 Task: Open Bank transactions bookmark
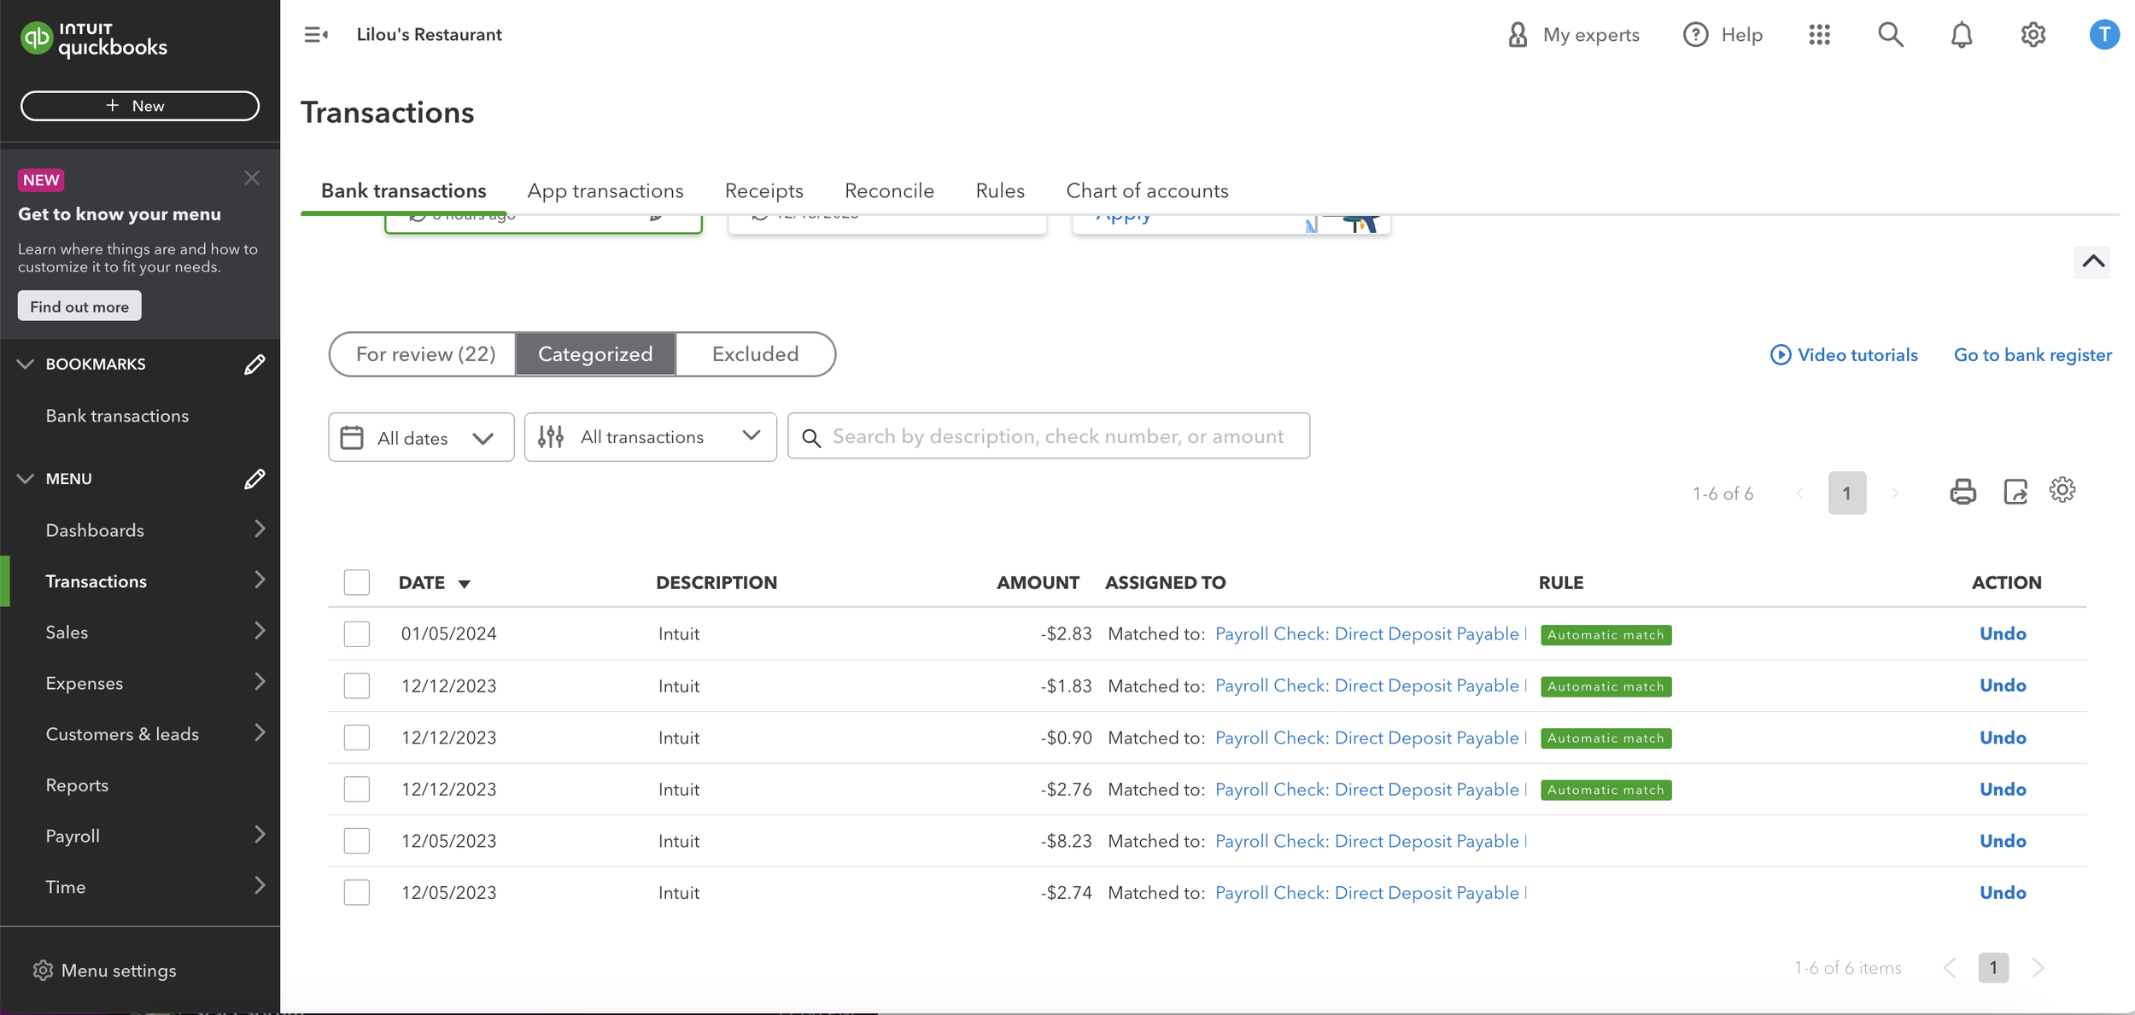[x=117, y=416]
